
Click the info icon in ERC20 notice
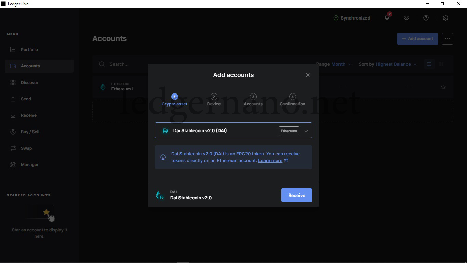click(x=163, y=157)
